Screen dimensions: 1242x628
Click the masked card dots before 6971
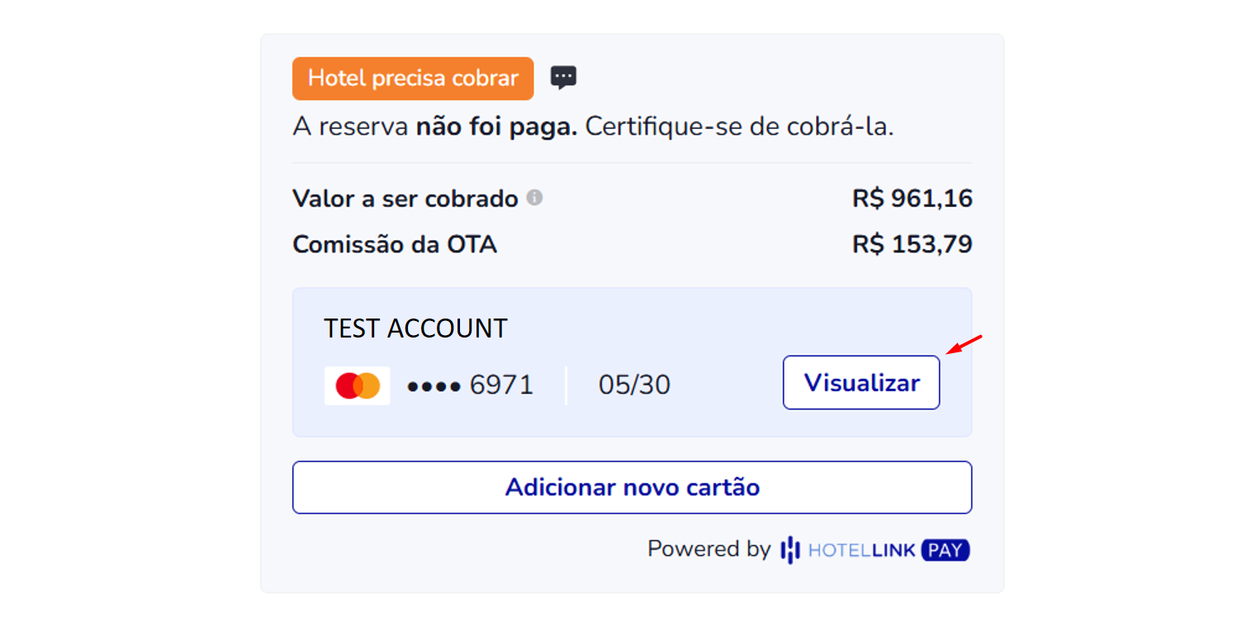click(x=434, y=386)
